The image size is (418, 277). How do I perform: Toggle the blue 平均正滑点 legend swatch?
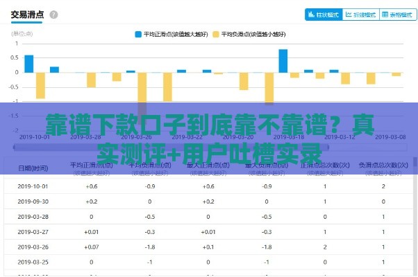(x=138, y=35)
